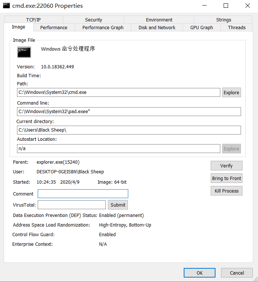Screen dimensions: 258x282
Task: Click the Cancel button
Action: point(237,273)
